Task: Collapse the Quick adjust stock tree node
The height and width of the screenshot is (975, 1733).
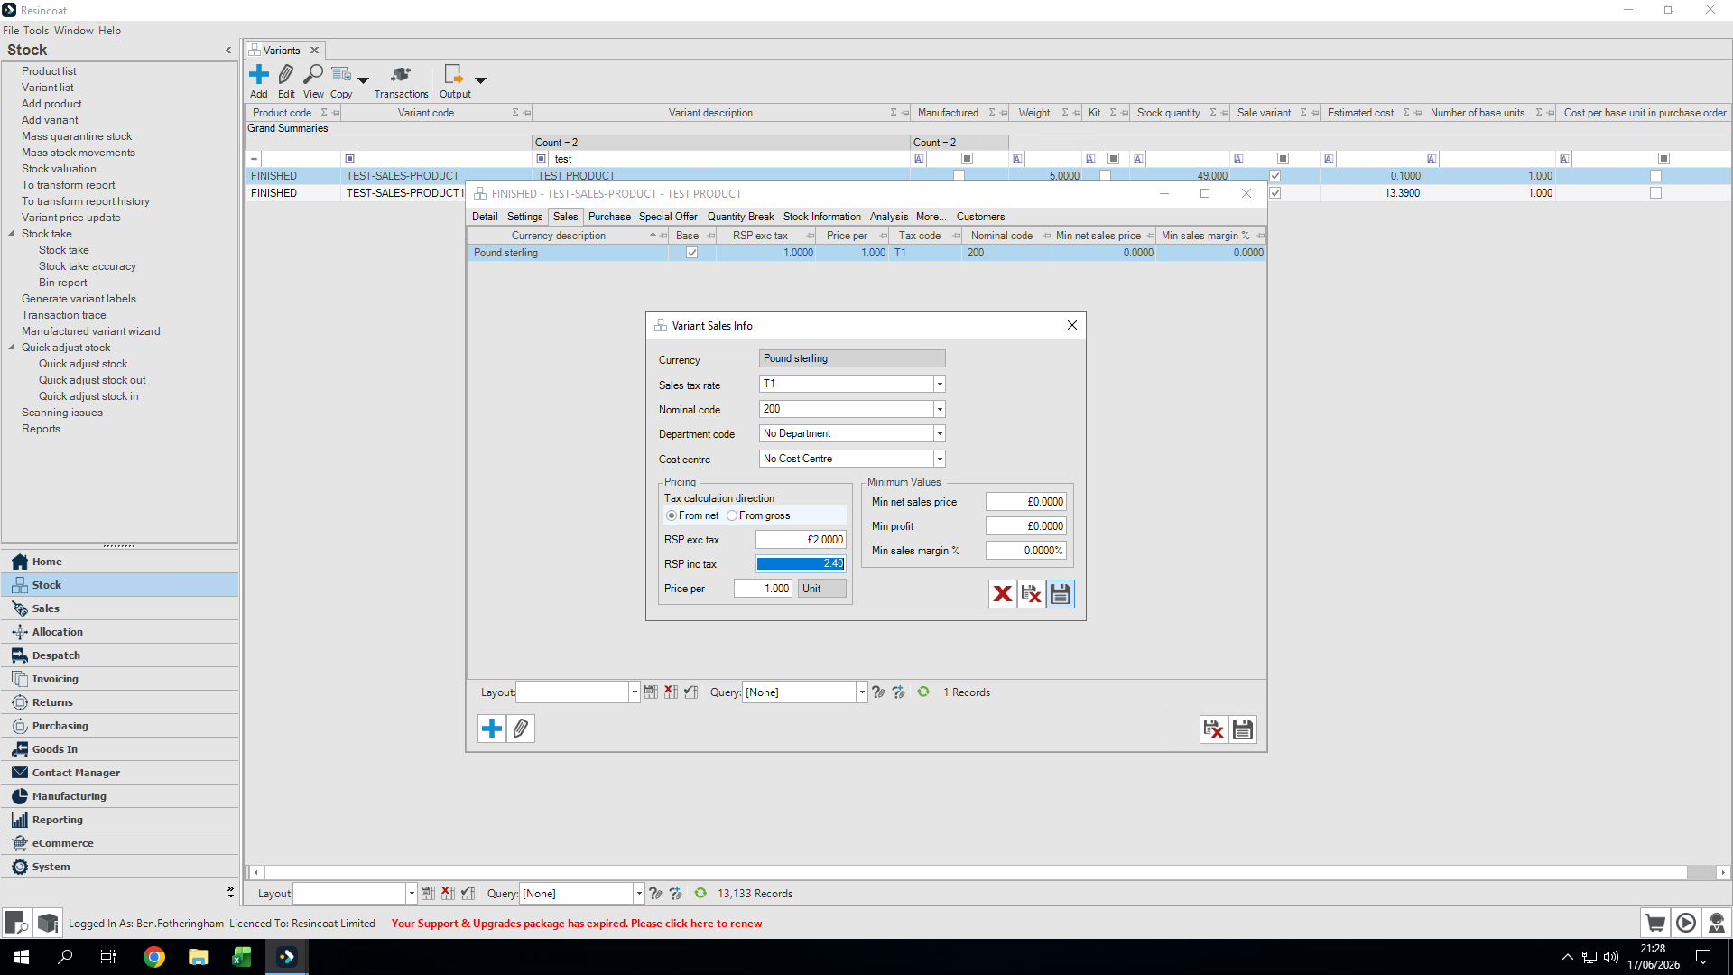Action: tap(12, 348)
